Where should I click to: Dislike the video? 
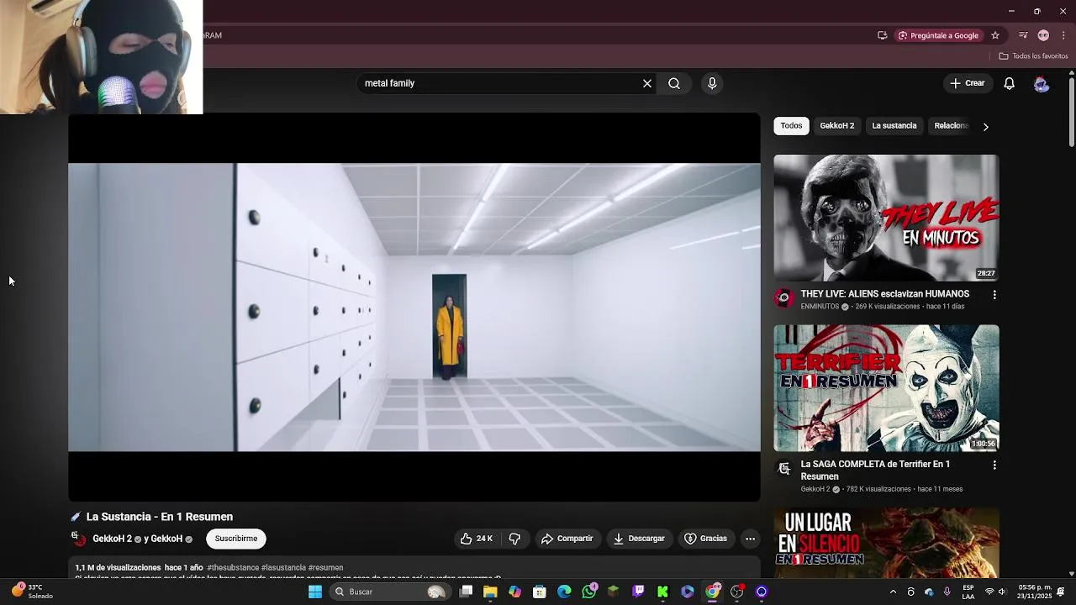[x=514, y=539]
